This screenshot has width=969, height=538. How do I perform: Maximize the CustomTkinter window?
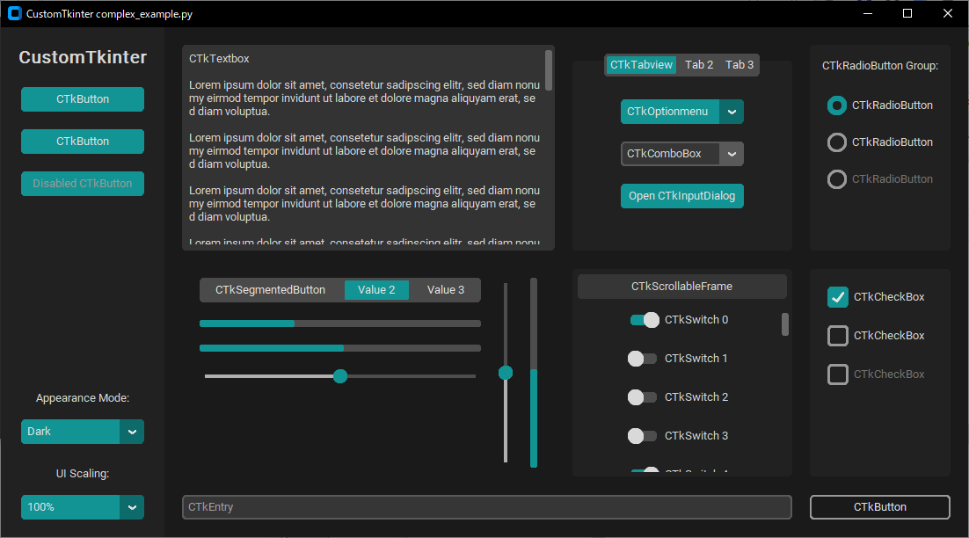pos(907,13)
